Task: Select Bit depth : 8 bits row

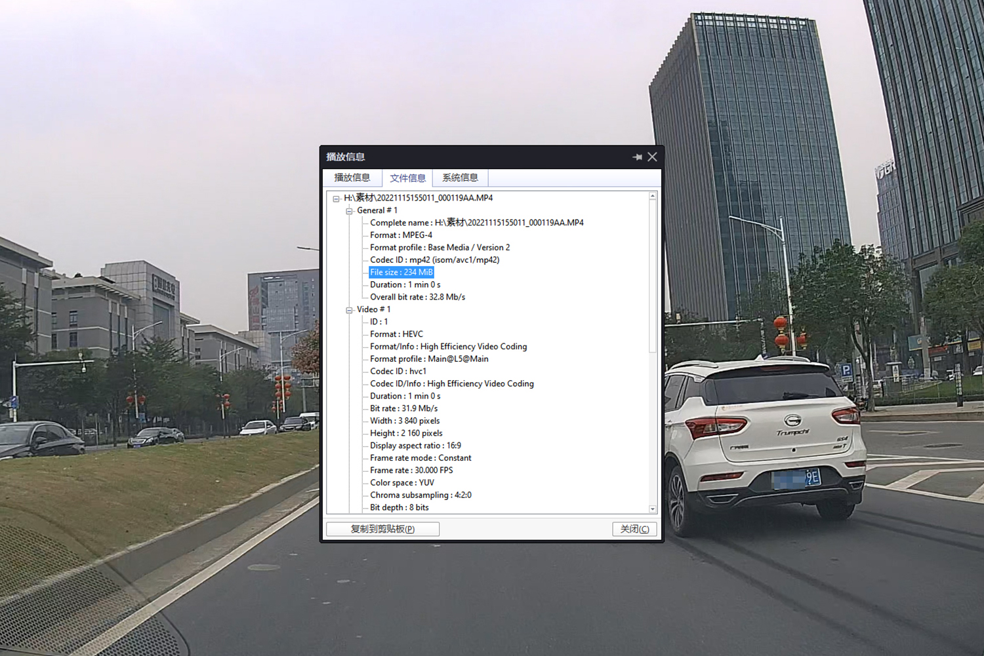Action: pos(399,508)
